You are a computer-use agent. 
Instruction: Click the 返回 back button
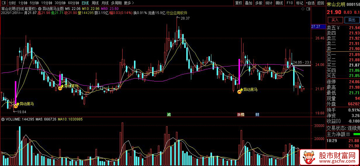click(320, 3)
